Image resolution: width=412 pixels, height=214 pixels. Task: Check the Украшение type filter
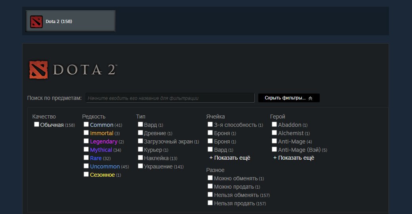tap(141, 166)
